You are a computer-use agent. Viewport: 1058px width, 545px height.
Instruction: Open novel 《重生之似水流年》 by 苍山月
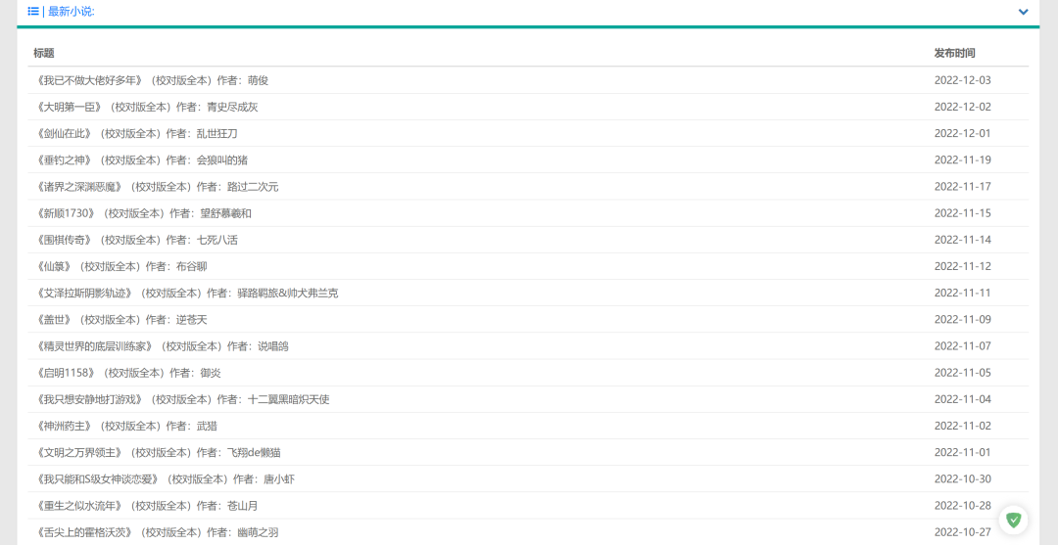click(x=146, y=506)
